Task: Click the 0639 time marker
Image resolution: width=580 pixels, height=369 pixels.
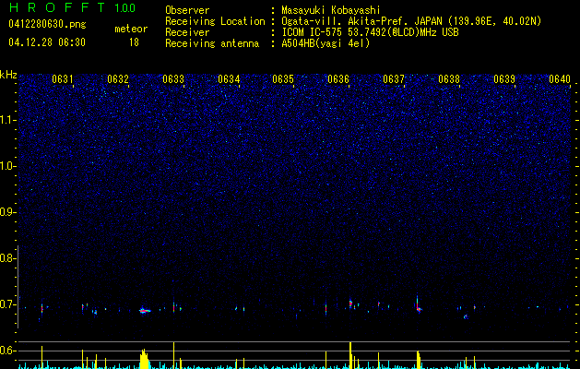Action: point(504,79)
